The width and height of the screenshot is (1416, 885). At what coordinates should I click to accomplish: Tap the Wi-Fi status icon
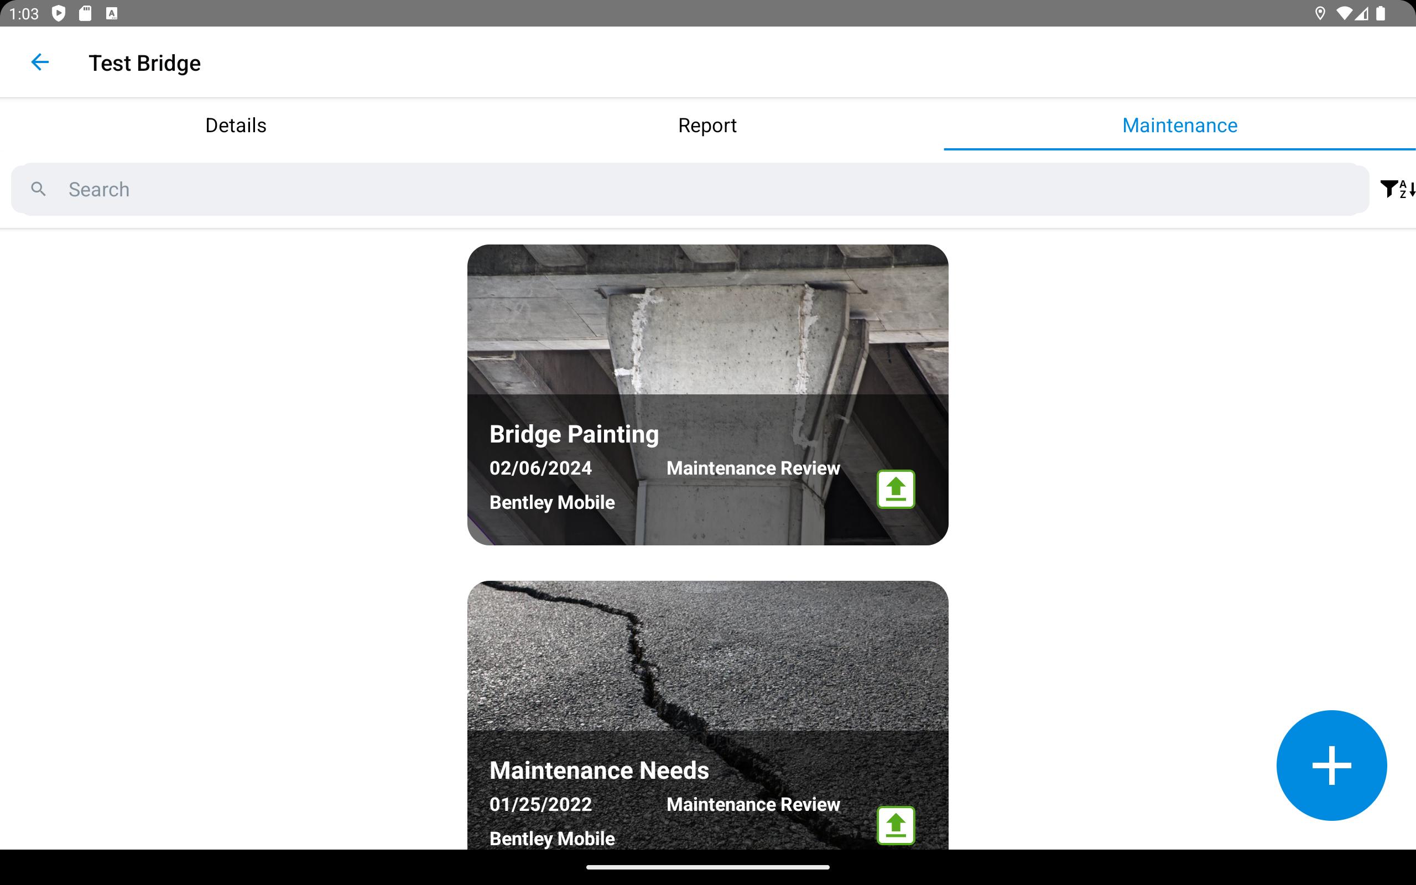click(x=1345, y=13)
